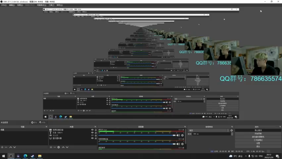Open File Explorer from the taskbar
This screenshot has width=282, height=159.
coord(40,156)
